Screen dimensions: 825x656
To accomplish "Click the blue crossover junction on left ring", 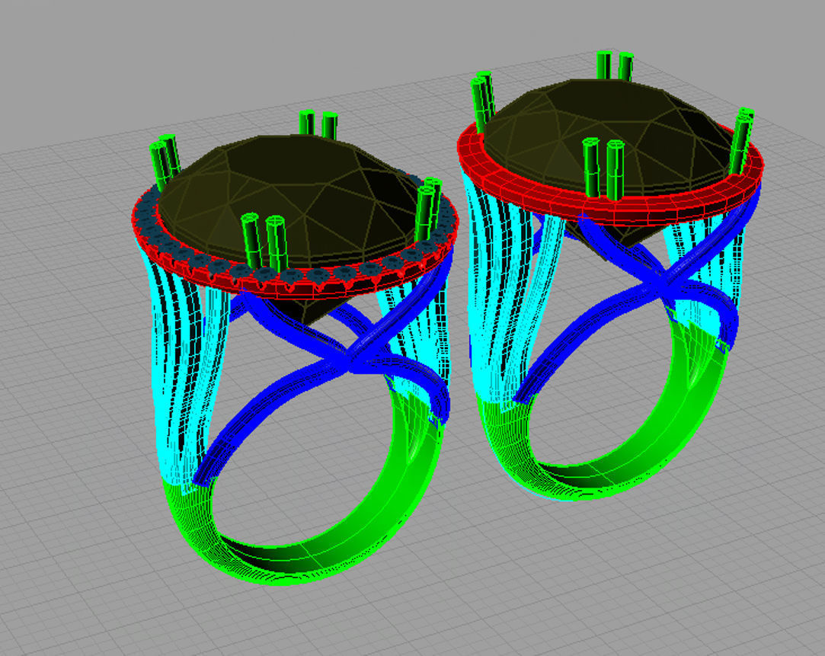I will (x=350, y=358).
